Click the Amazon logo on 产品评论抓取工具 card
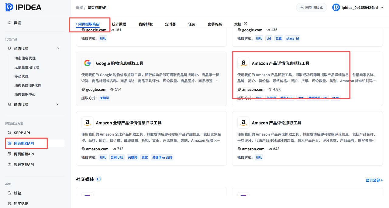389x208 pixels. click(x=243, y=122)
